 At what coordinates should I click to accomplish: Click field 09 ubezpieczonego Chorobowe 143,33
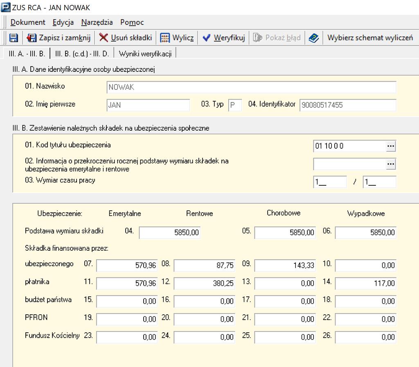coord(285,265)
